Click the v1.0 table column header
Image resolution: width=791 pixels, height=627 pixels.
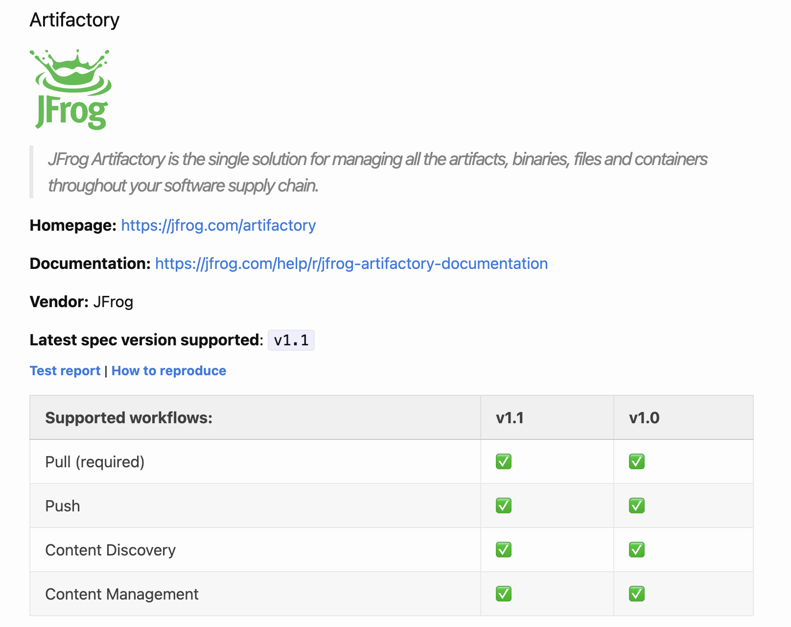(644, 418)
